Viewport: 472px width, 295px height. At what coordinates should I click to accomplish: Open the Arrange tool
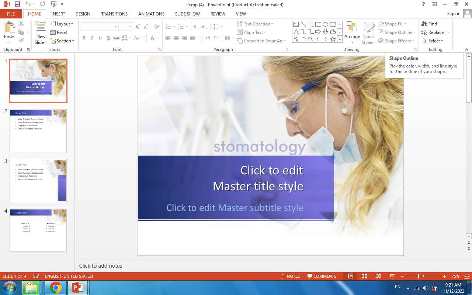(x=352, y=32)
